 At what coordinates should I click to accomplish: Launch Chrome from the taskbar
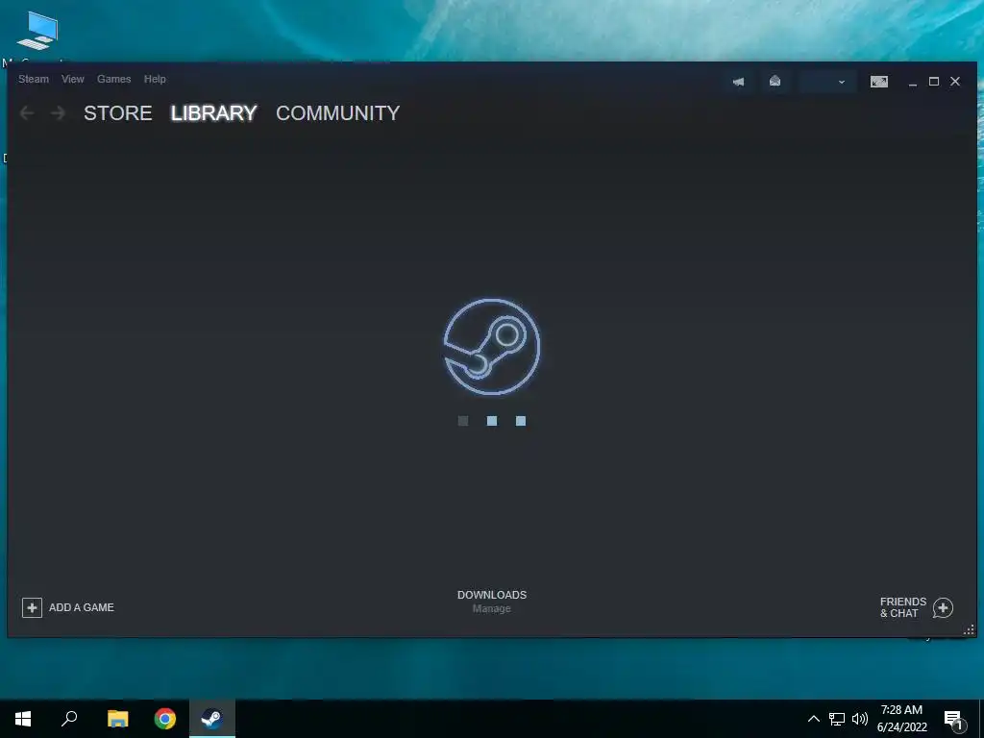(x=165, y=719)
